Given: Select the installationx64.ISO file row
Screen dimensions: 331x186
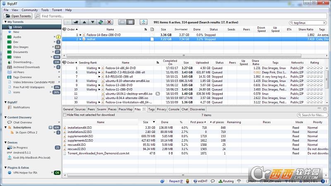Looking at the screenshot, I should [x=195, y=128].
